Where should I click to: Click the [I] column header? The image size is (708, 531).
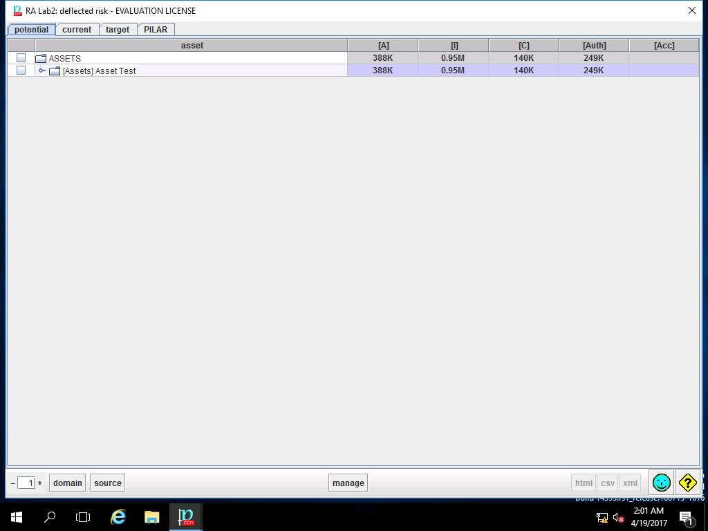[x=454, y=45]
